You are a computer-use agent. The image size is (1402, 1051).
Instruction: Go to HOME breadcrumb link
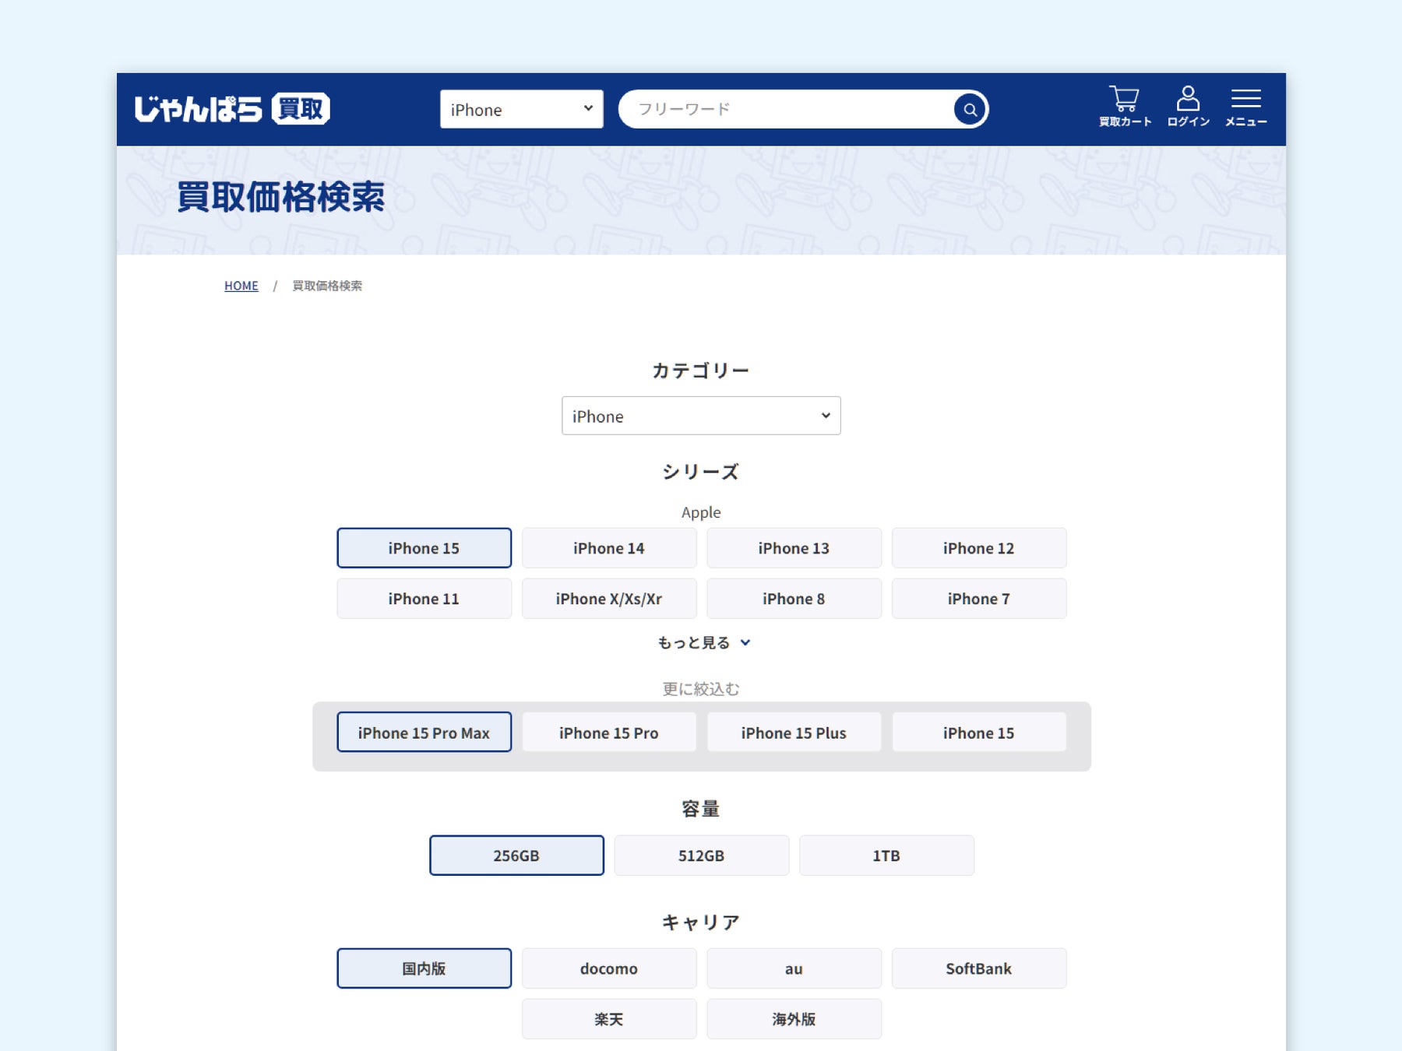[x=241, y=286]
